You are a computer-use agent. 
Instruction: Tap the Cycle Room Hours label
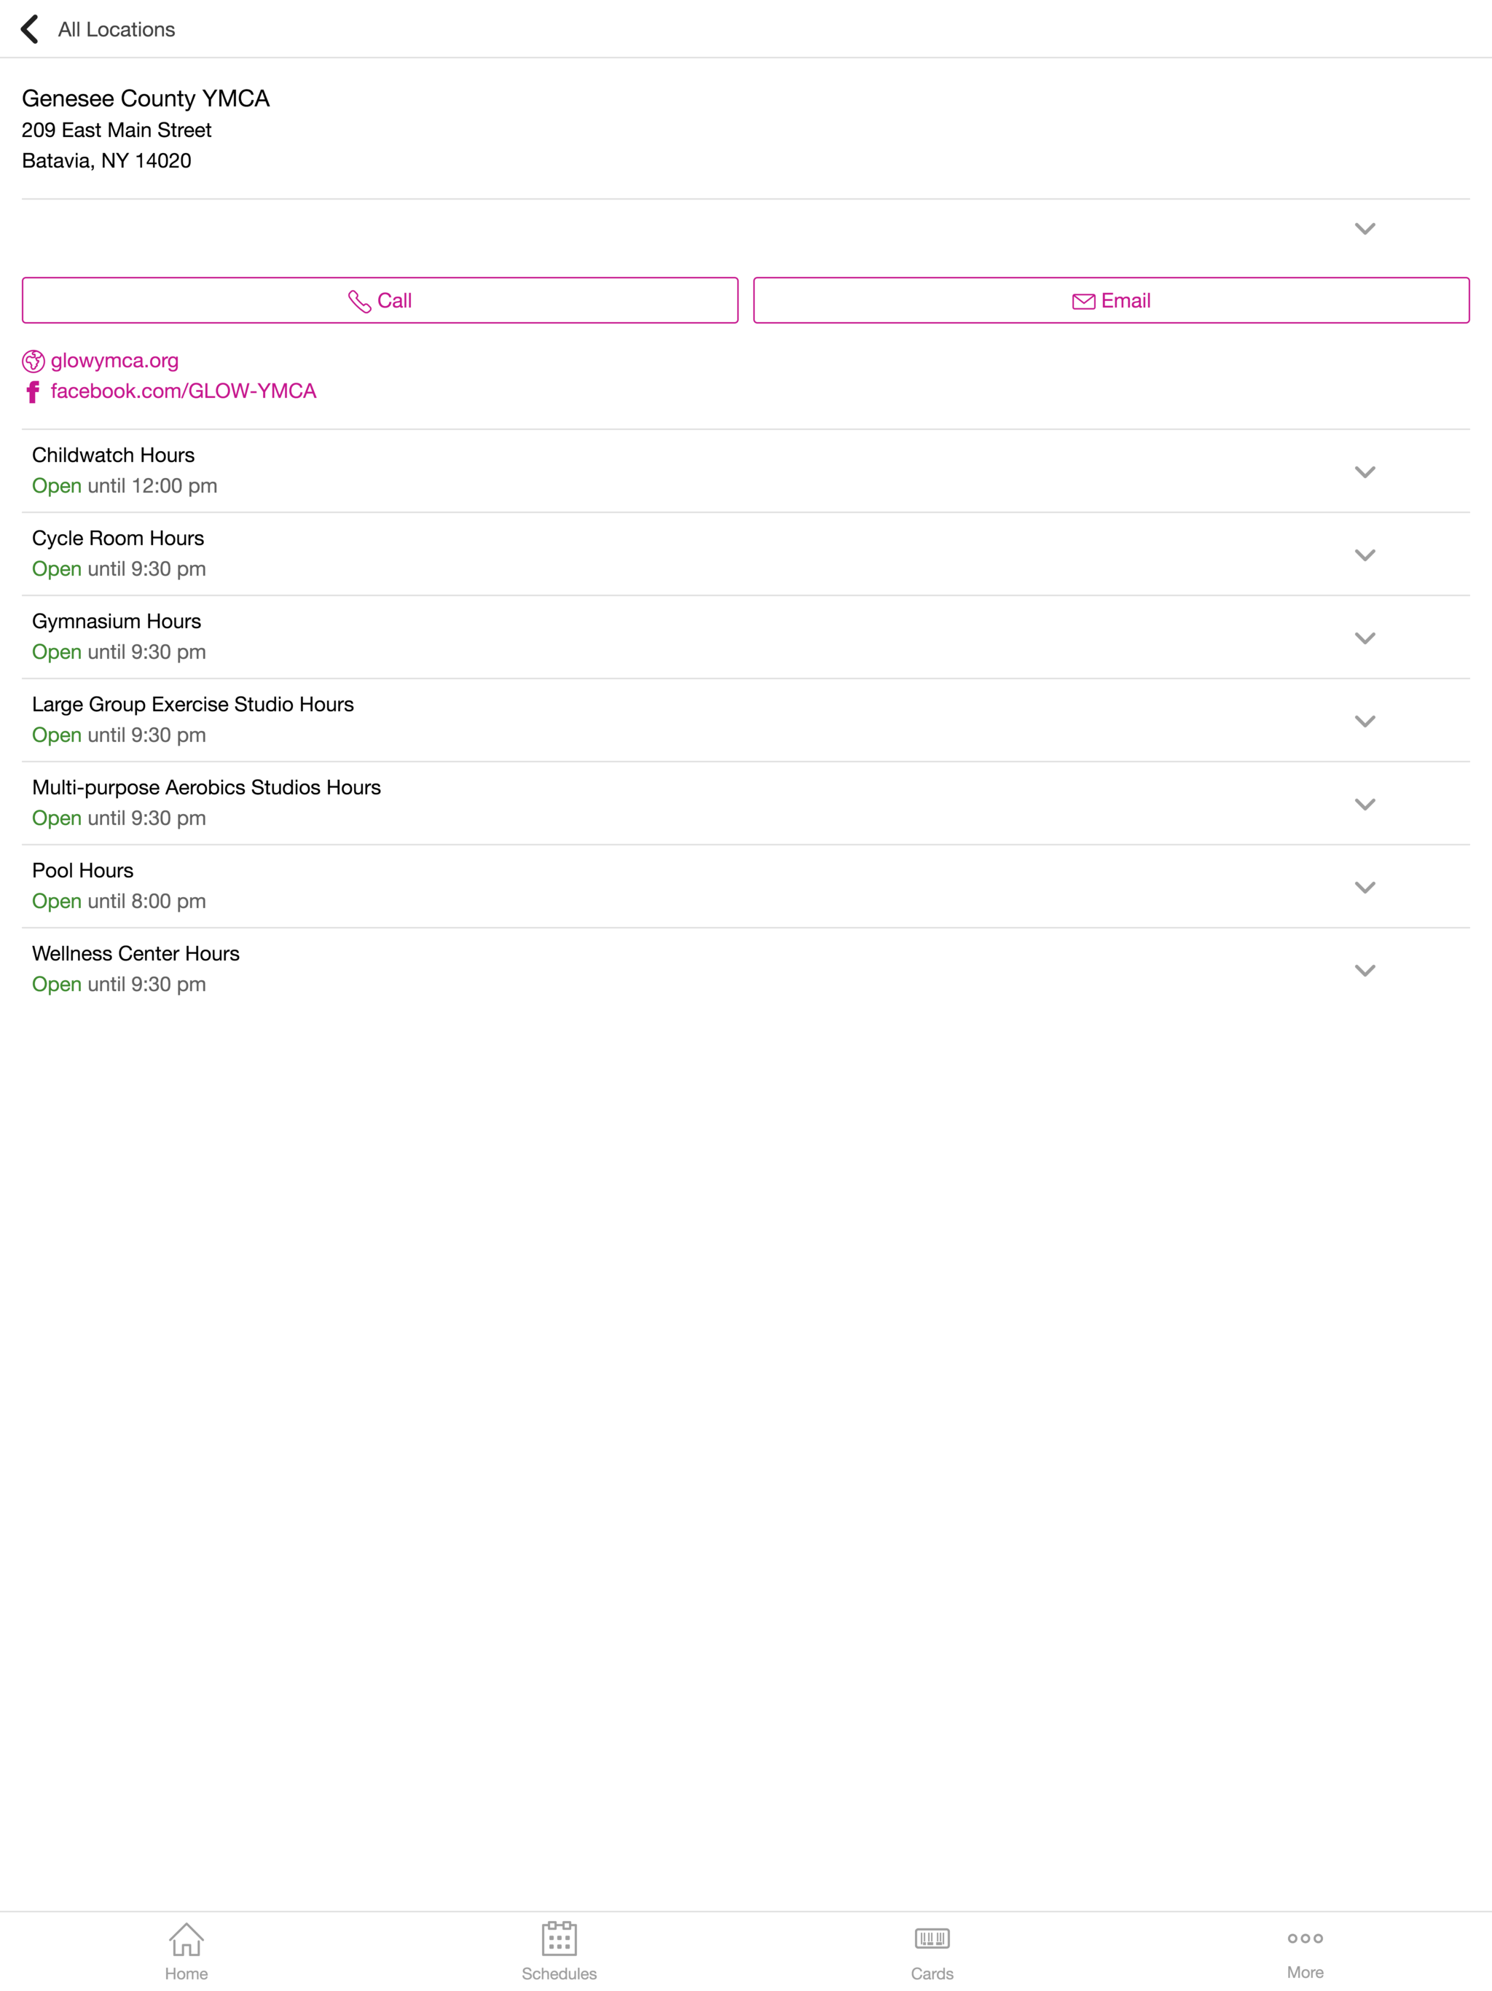(x=118, y=539)
